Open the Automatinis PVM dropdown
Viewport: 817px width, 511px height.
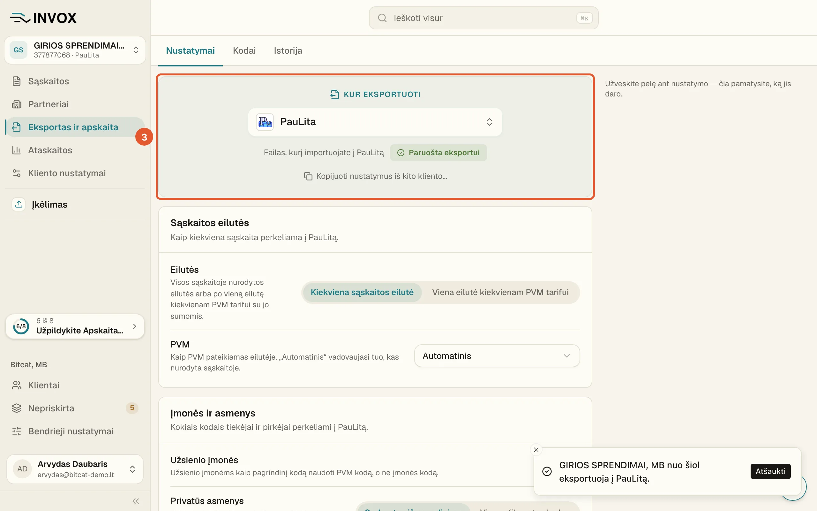tap(497, 356)
